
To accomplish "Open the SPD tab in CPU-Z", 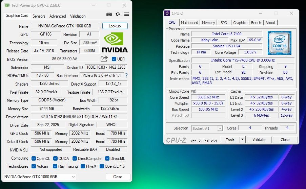I will click(x=224, y=23).
